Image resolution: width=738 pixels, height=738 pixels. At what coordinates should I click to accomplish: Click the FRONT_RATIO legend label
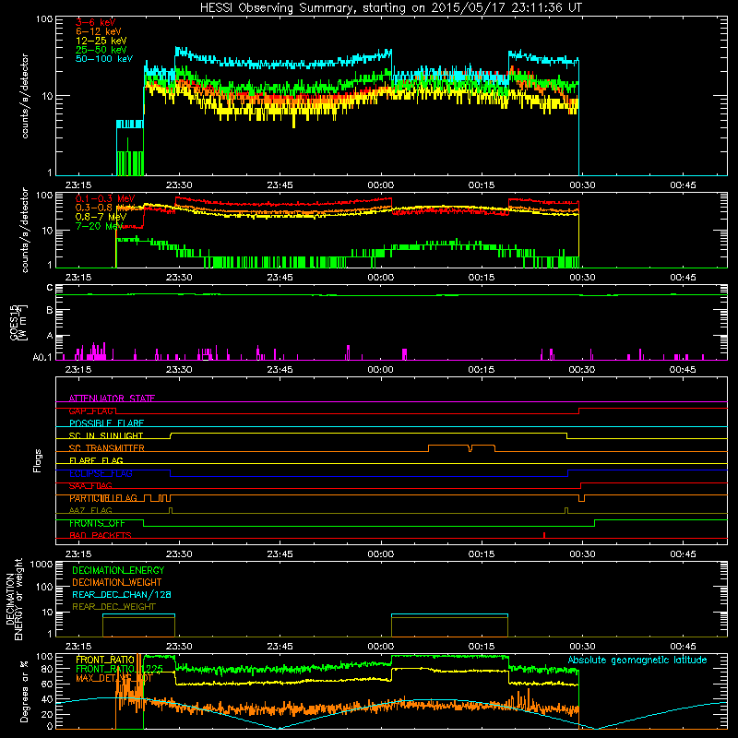105,660
